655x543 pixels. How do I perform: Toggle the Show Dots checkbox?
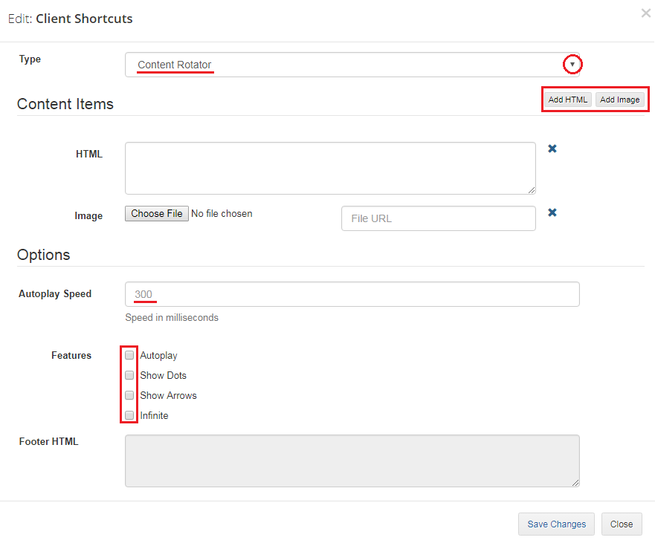(129, 375)
